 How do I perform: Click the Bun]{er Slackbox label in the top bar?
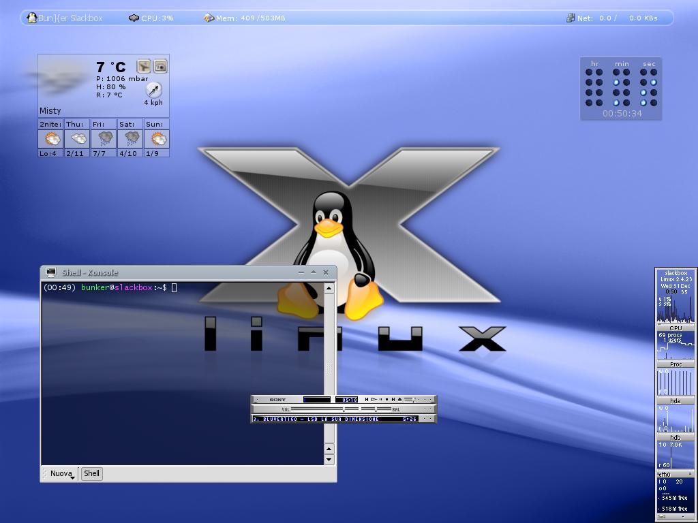pyautogui.click(x=70, y=18)
